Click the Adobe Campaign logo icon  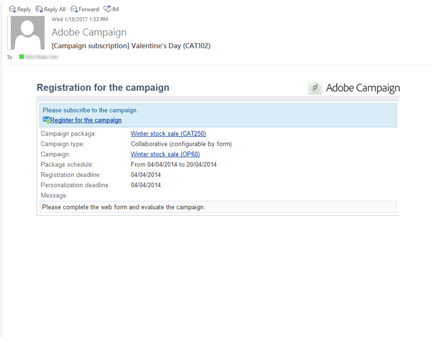[x=315, y=88]
